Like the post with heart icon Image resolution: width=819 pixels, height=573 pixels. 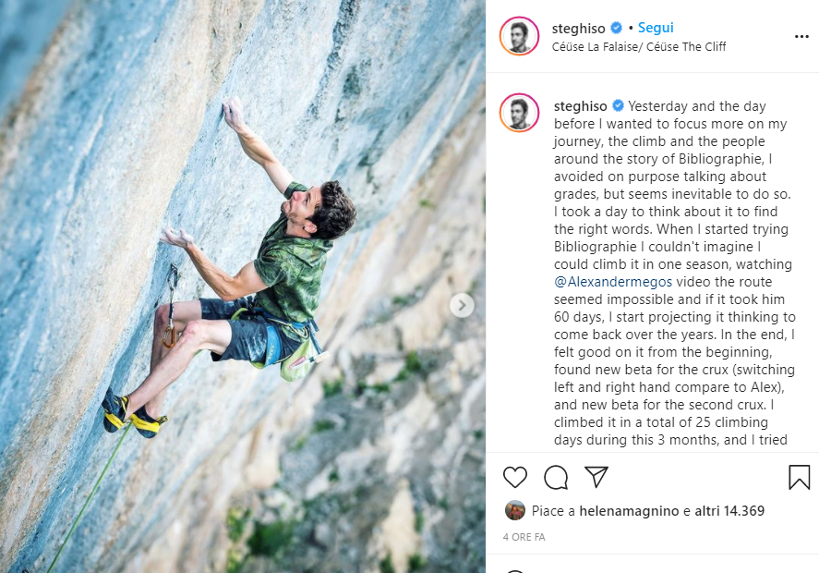pos(515,477)
